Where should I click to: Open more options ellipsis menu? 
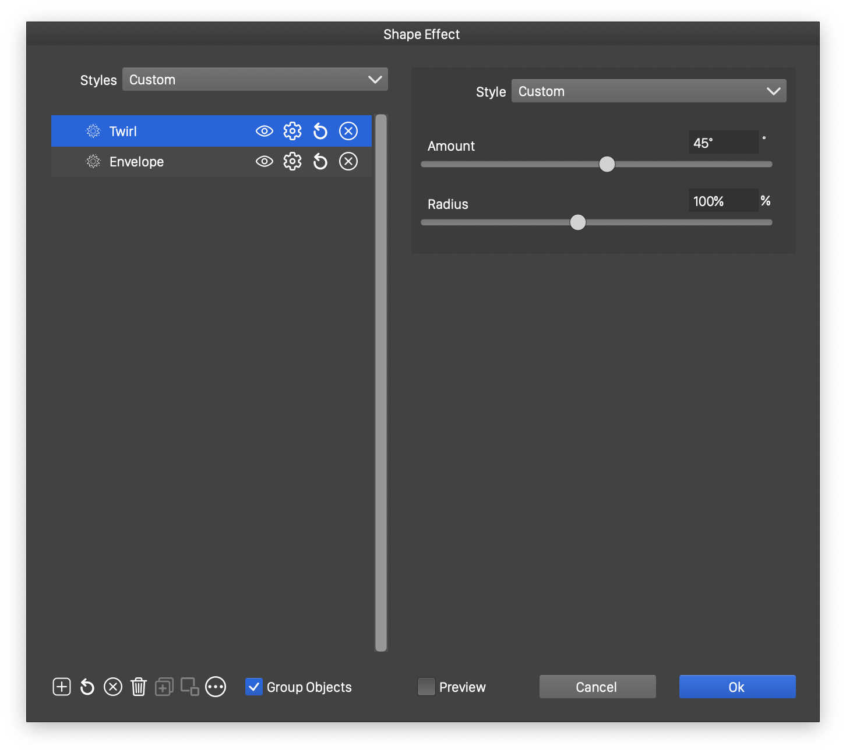(x=216, y=687)
